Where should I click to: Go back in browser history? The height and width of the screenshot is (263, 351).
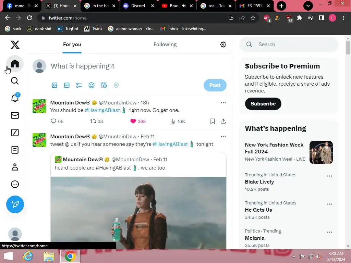coord(8,18)
